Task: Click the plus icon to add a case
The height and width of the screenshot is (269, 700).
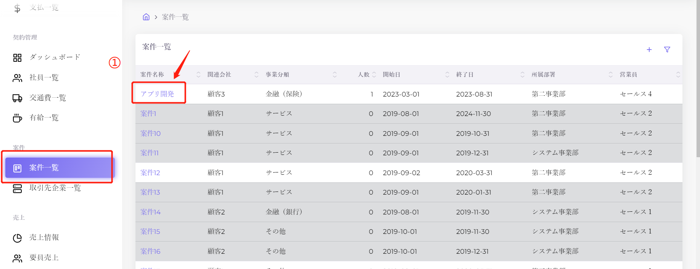Action: [x=649, y=50]
